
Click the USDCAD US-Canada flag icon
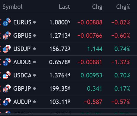7,75
